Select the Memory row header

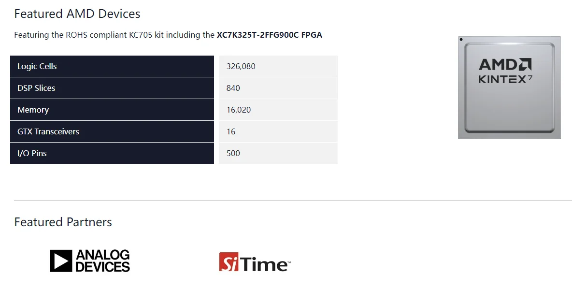pyautogui.click(x=112, y=110)
